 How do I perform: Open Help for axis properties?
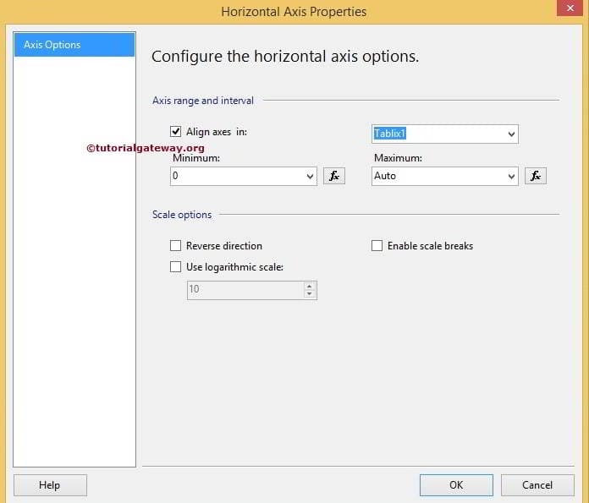[x=50, y=485]
